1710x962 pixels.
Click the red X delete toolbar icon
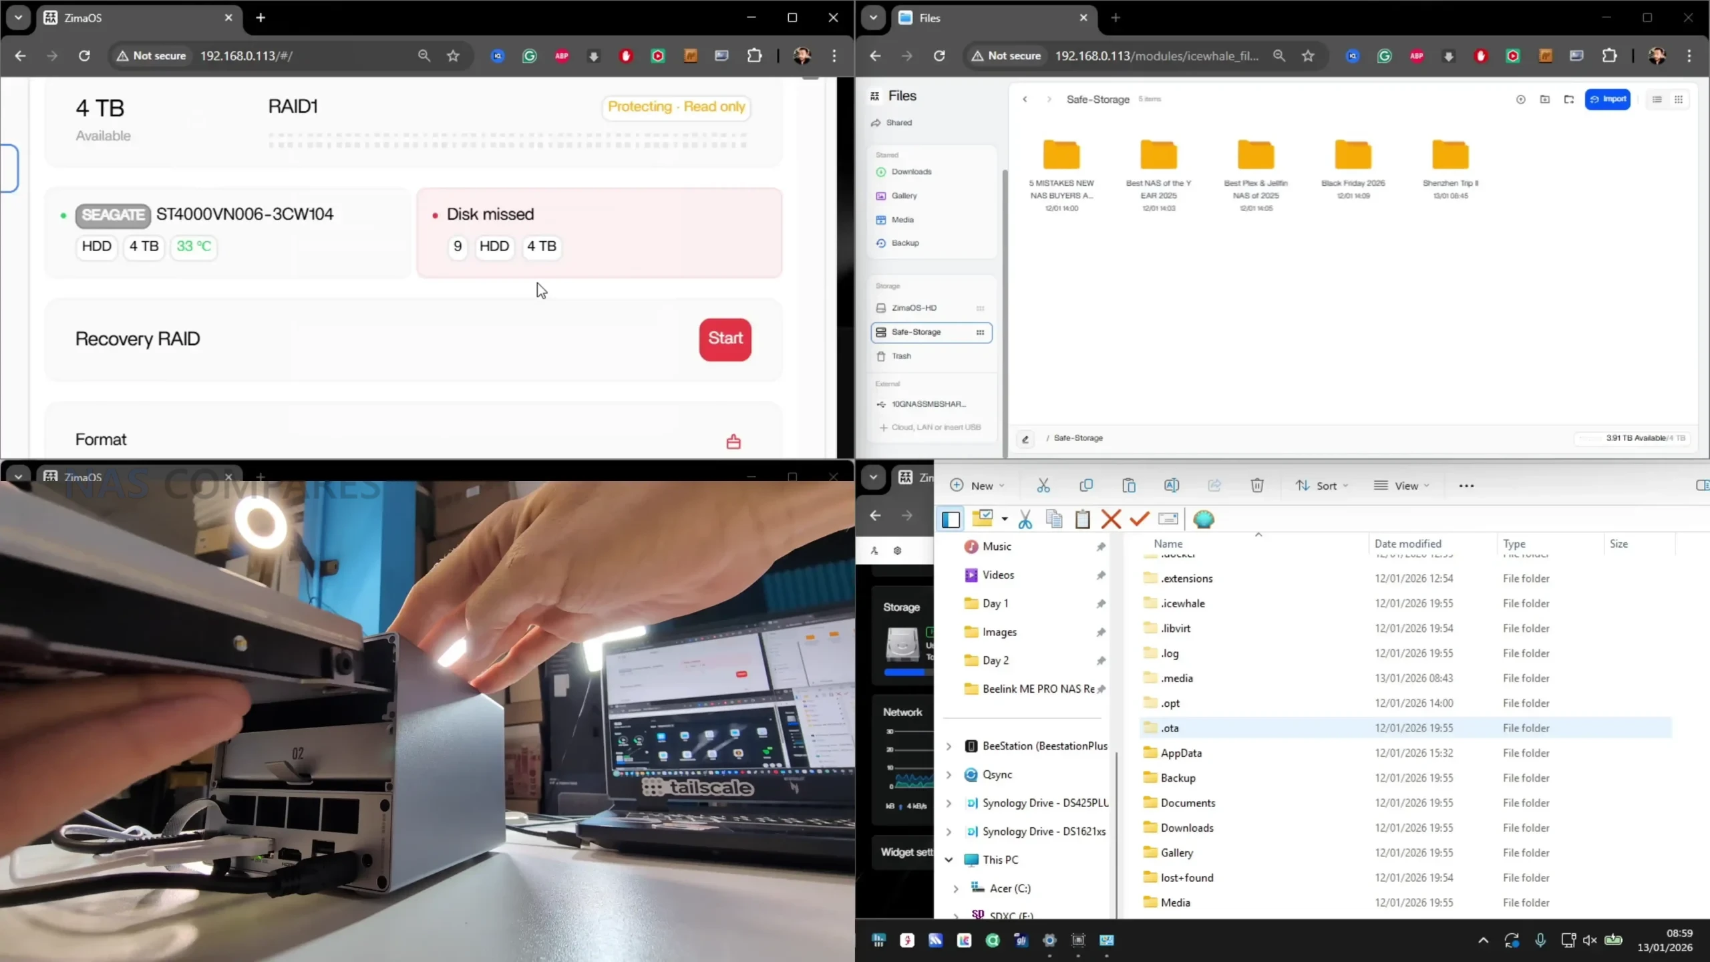click(x=1111, y=519)
